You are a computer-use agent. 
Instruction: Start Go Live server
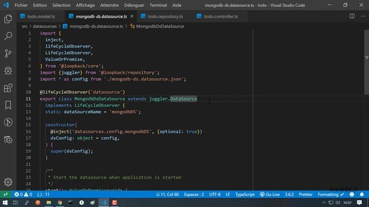270,194
